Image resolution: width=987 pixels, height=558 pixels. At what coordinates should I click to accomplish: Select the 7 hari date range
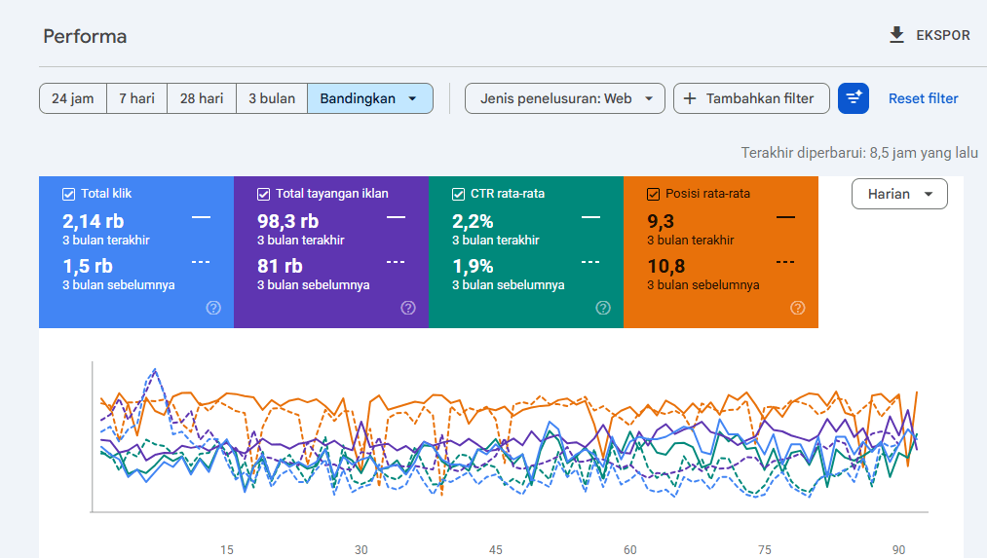136,98
